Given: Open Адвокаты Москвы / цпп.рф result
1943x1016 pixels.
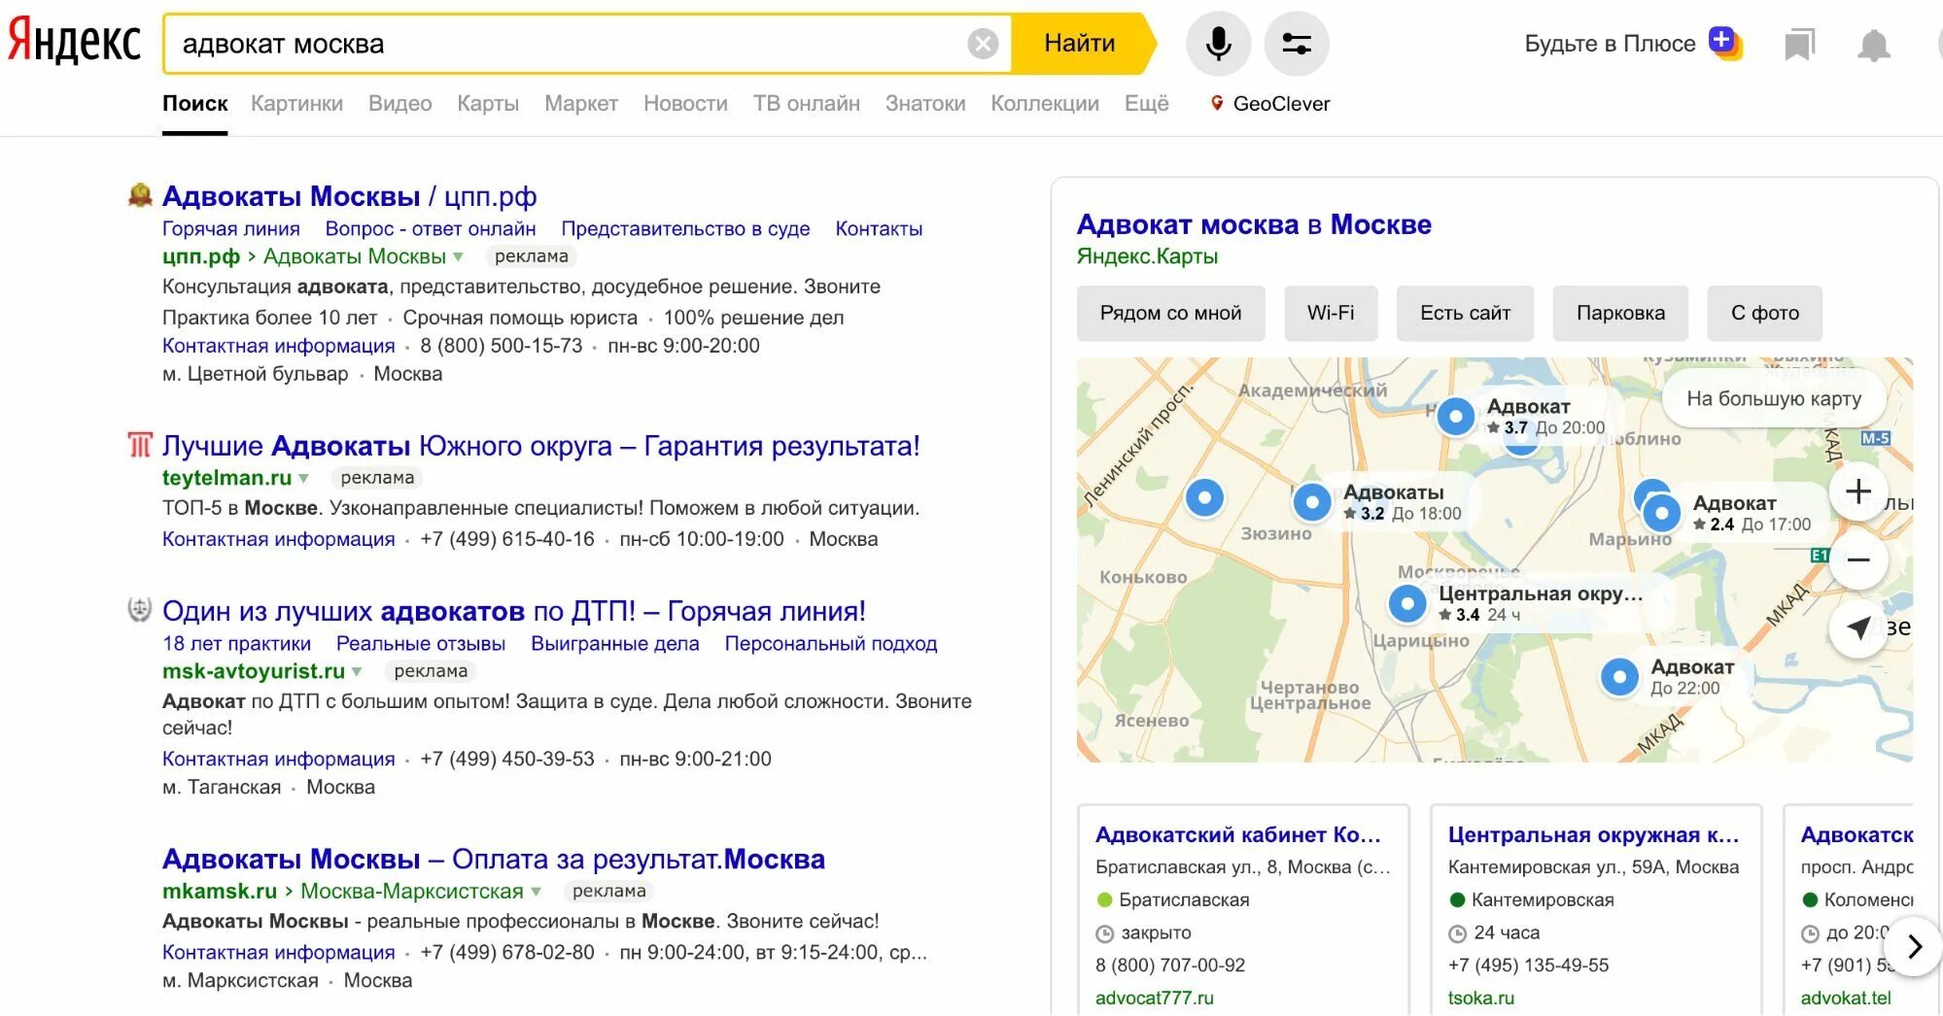Looking at the screenshot, I should click(349, 196).
